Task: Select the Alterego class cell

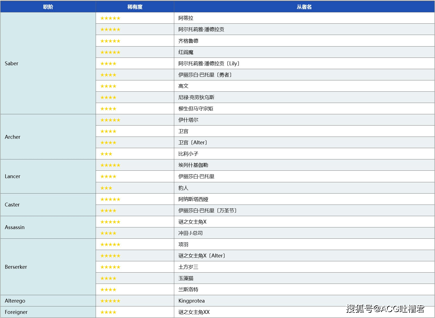Action: [x=48, y=301]
